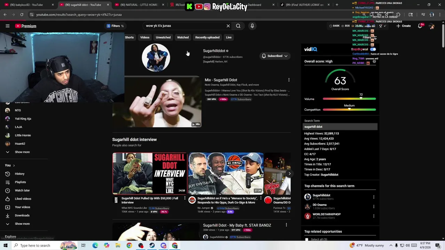Expand subscriptions with Show more
Image resolution: width=445 pixels, height=250 pixels.
[x=22, y=152]
